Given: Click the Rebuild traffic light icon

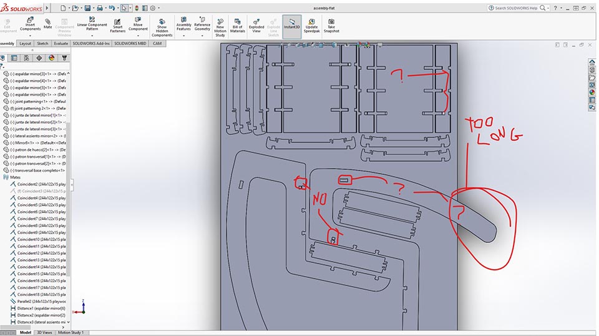Looking at the screenshot, I should pyautogui.click(x=137, y=7).
